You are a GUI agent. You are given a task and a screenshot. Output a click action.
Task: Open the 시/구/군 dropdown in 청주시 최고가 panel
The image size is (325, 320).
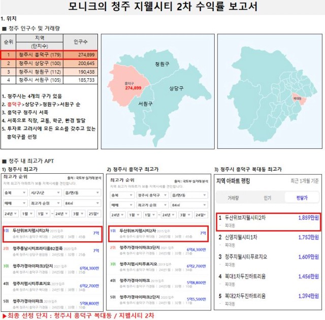45,193
